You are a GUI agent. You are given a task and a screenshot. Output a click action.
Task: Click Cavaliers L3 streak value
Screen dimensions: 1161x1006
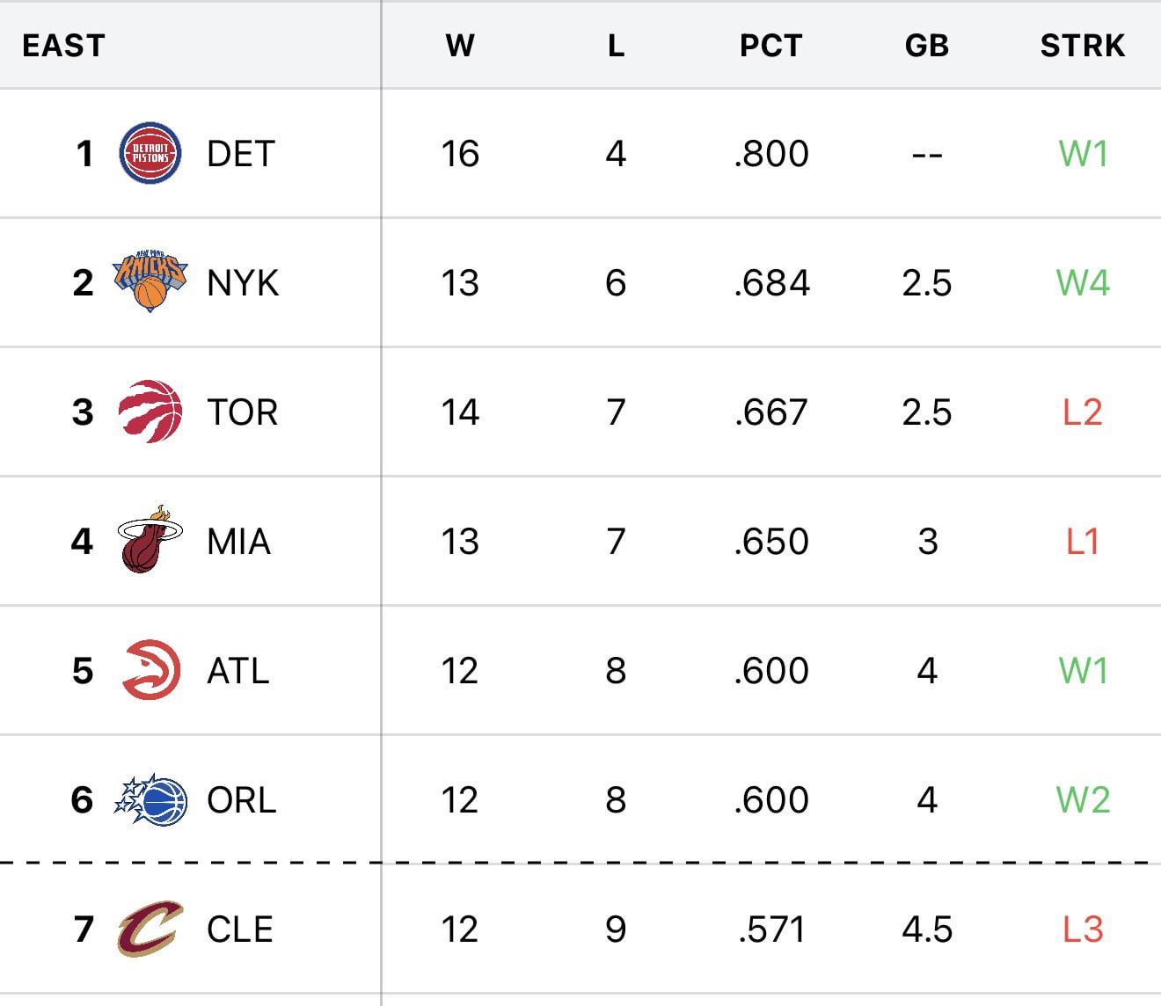(x=1083, y=929)
